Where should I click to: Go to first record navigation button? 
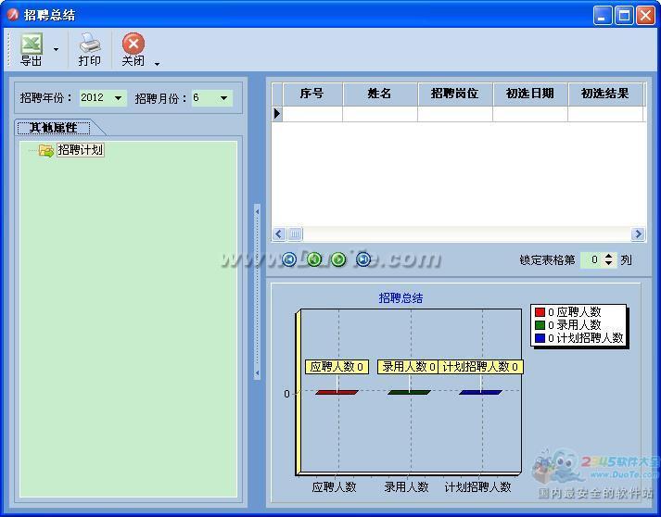click(x=289, y=259)
